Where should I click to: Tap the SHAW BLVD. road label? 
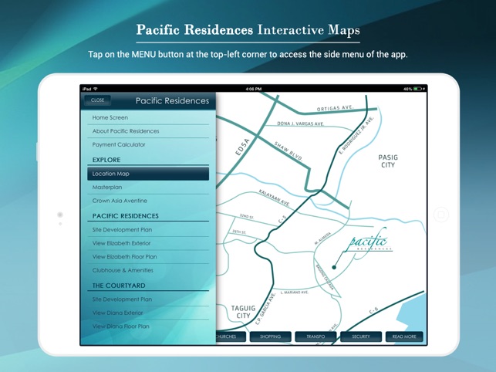288,151
